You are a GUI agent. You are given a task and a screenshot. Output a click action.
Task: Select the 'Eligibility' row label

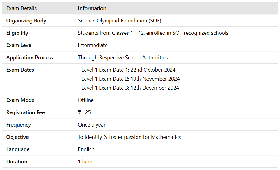(x=17, y=33)
